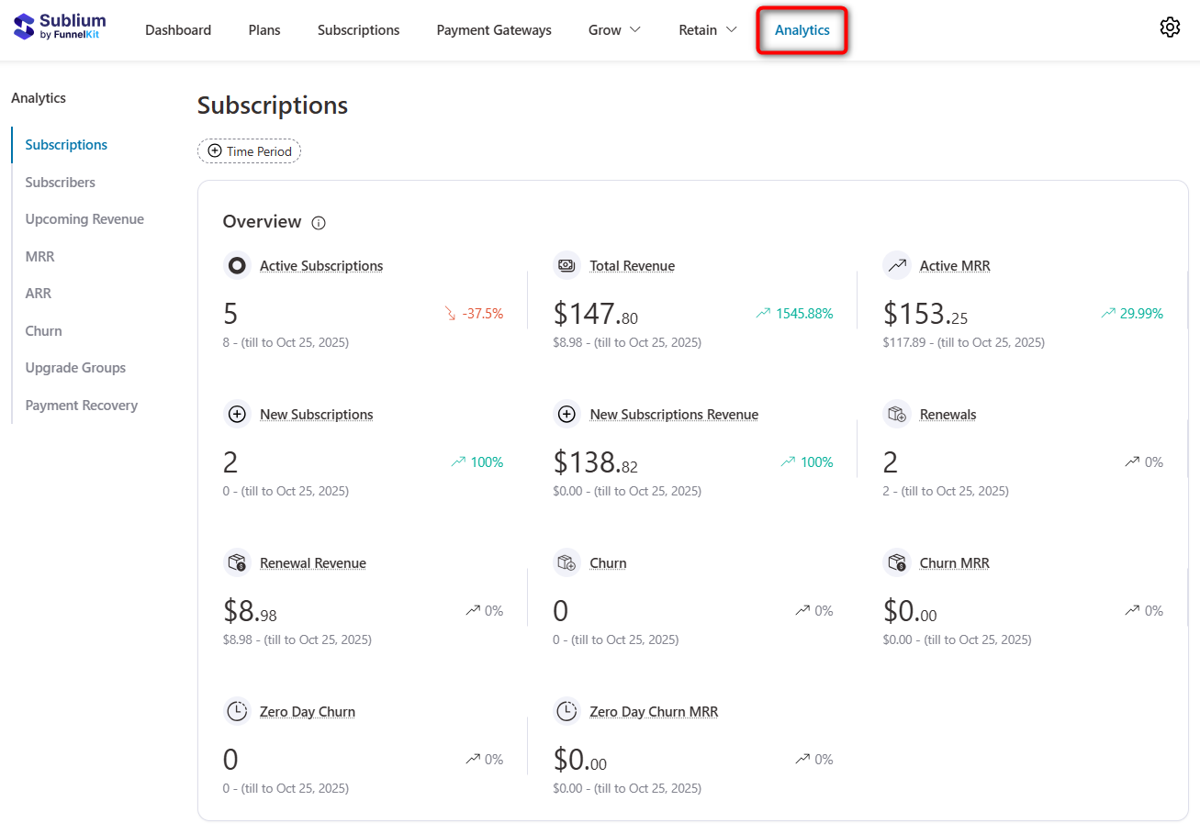The width and height of the screenshot is (1200, 834).
Task: Click the Zero Day Churn clock icon
Action: point(237,711)
